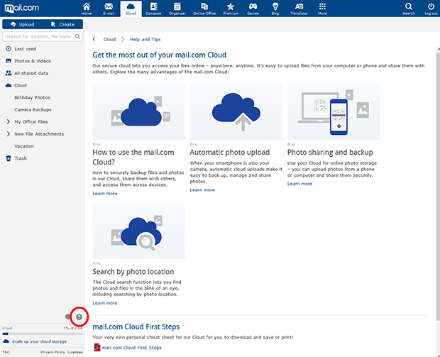
Task: Open the Privacy Policy footer link
Action: click(53, 352)
